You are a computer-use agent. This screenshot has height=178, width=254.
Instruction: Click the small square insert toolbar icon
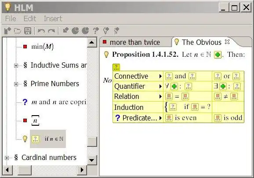tap(66, 30)
